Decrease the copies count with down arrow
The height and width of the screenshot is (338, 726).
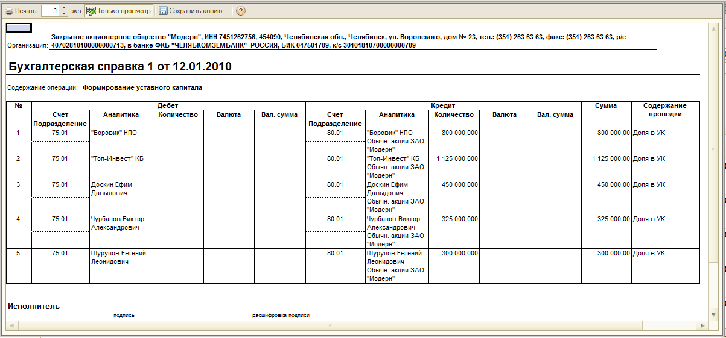click(x=64, y=14)
